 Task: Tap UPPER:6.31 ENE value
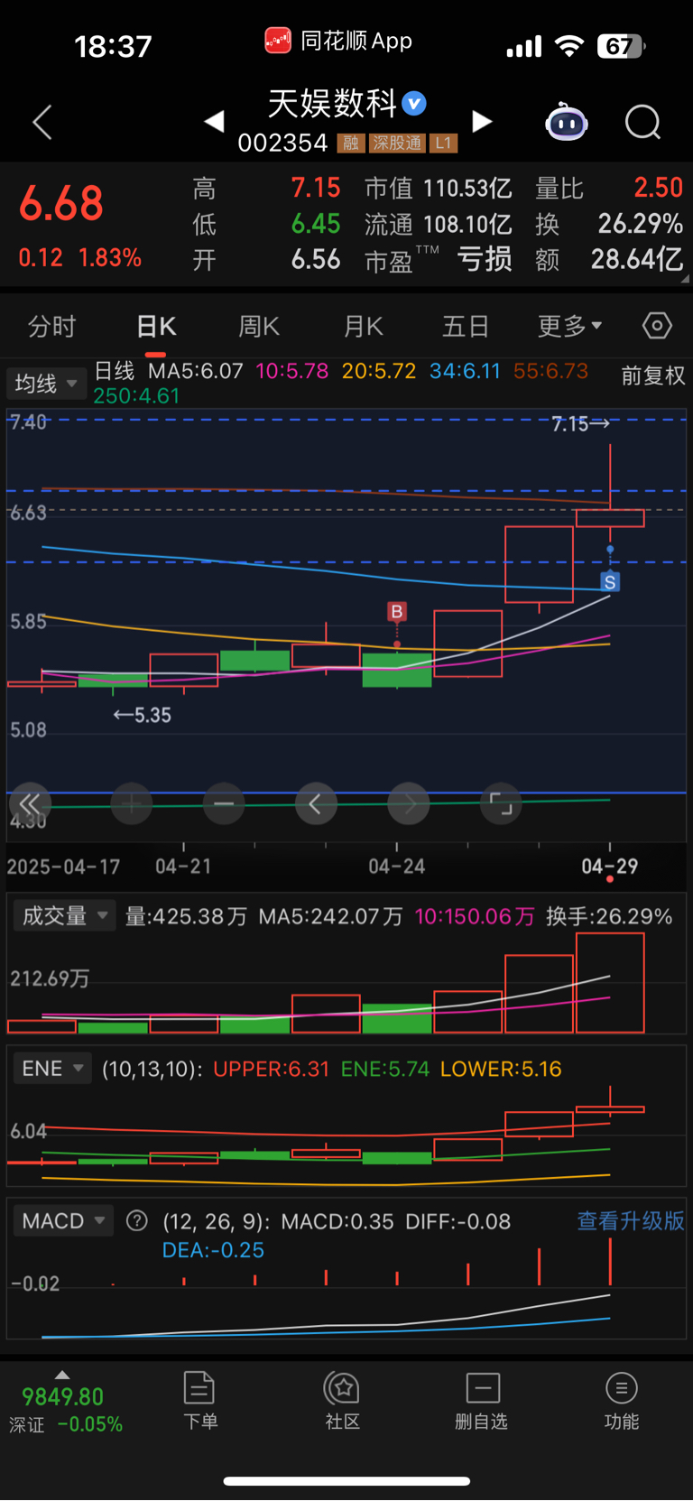click(x=271, y=1070)
